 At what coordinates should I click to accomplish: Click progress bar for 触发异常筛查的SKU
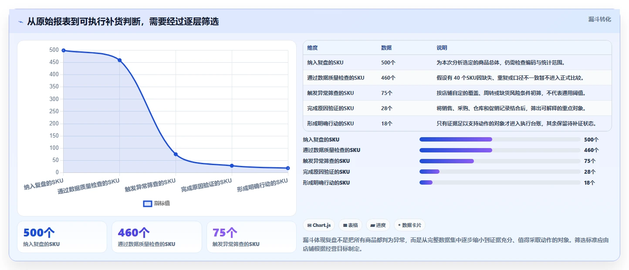click(x=500, y=161)
